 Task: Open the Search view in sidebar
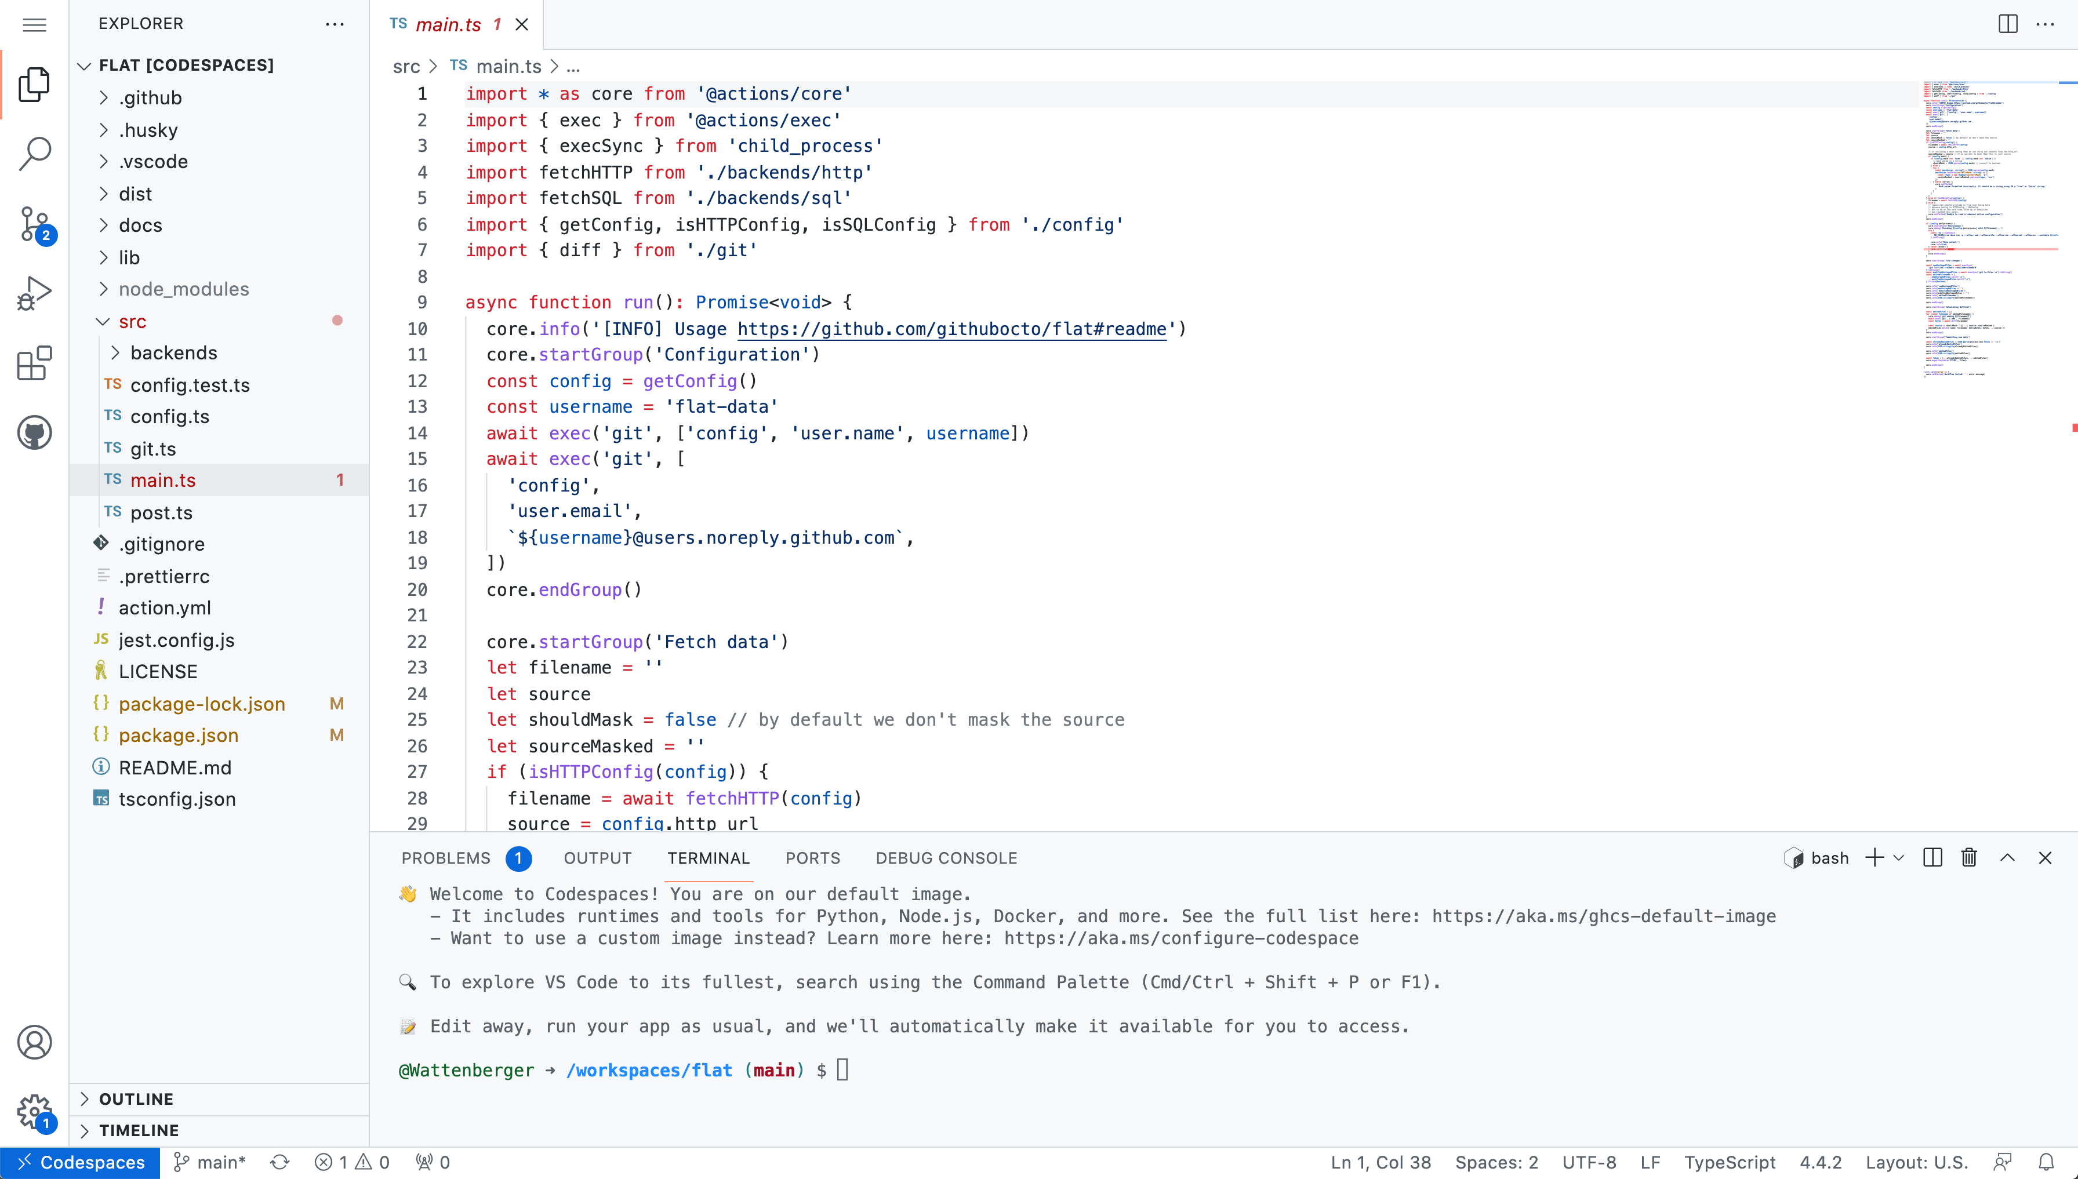pos(34,154)
